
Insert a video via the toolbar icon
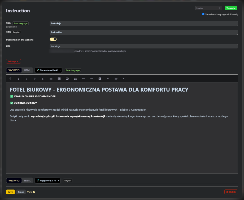[x=67, y=79]
